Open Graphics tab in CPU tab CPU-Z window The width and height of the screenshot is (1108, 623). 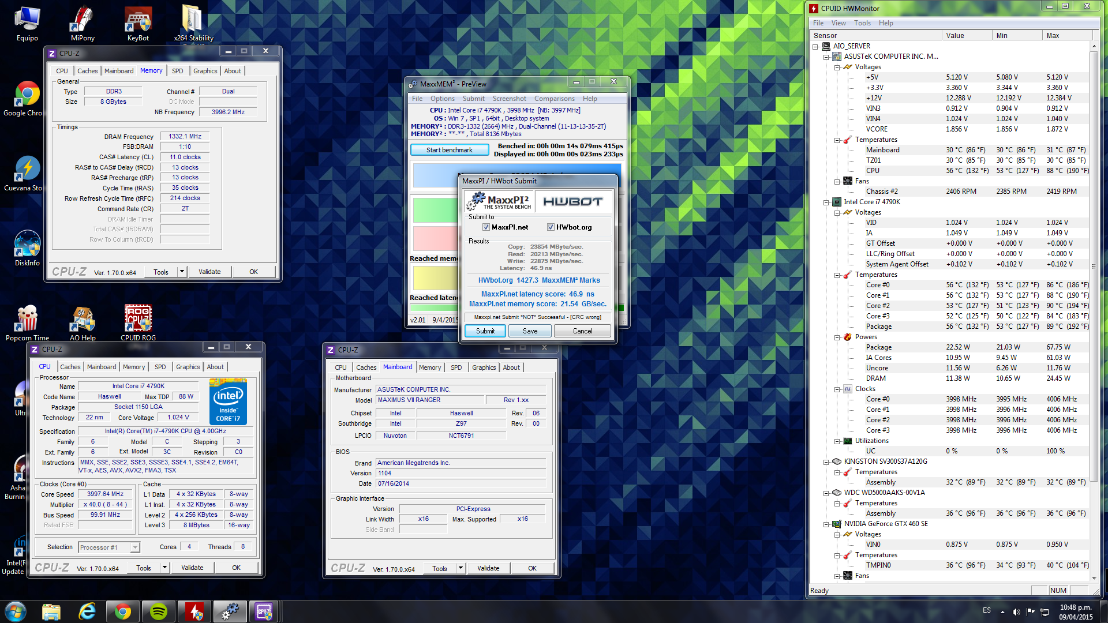point(188,367)
